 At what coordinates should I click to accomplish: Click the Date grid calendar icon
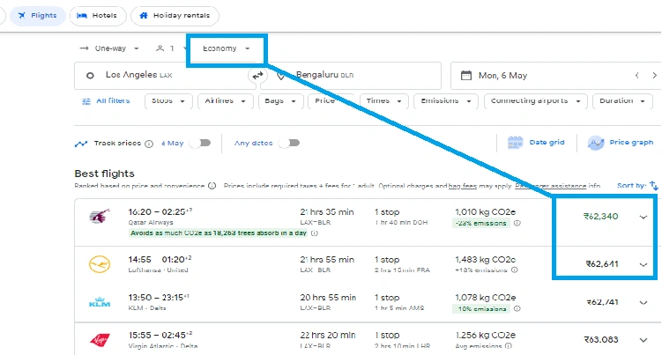[515, 143]
